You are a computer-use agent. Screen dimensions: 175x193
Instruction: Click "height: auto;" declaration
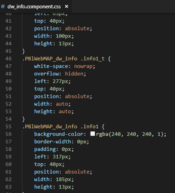pos(54,112)
